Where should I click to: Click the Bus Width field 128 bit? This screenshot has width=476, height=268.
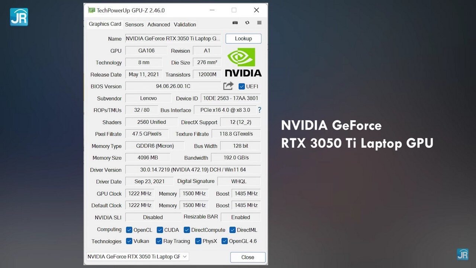(x=241, y=146)
